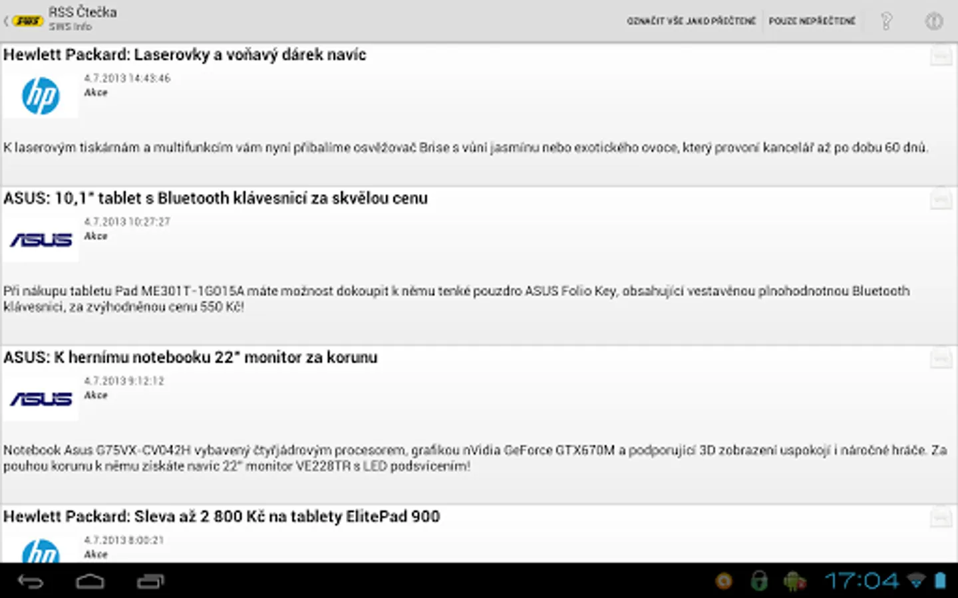Click the date '4.7.2013 14:43:46'
Image resolution: width=958 pixels, height=598 pixels.
tap(127, 78)
